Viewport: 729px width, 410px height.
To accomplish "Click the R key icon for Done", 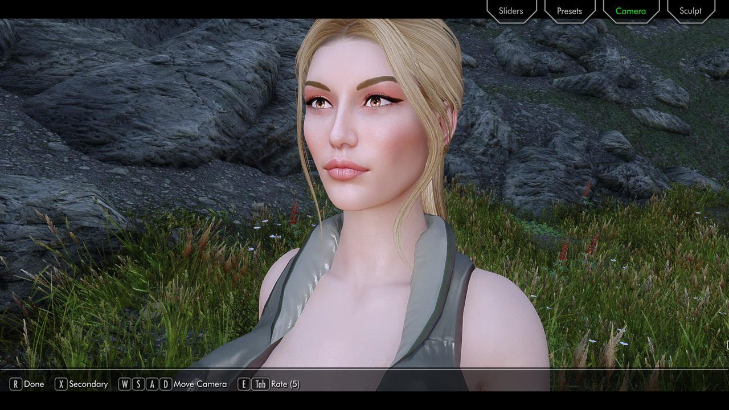I will click(16, 384).
